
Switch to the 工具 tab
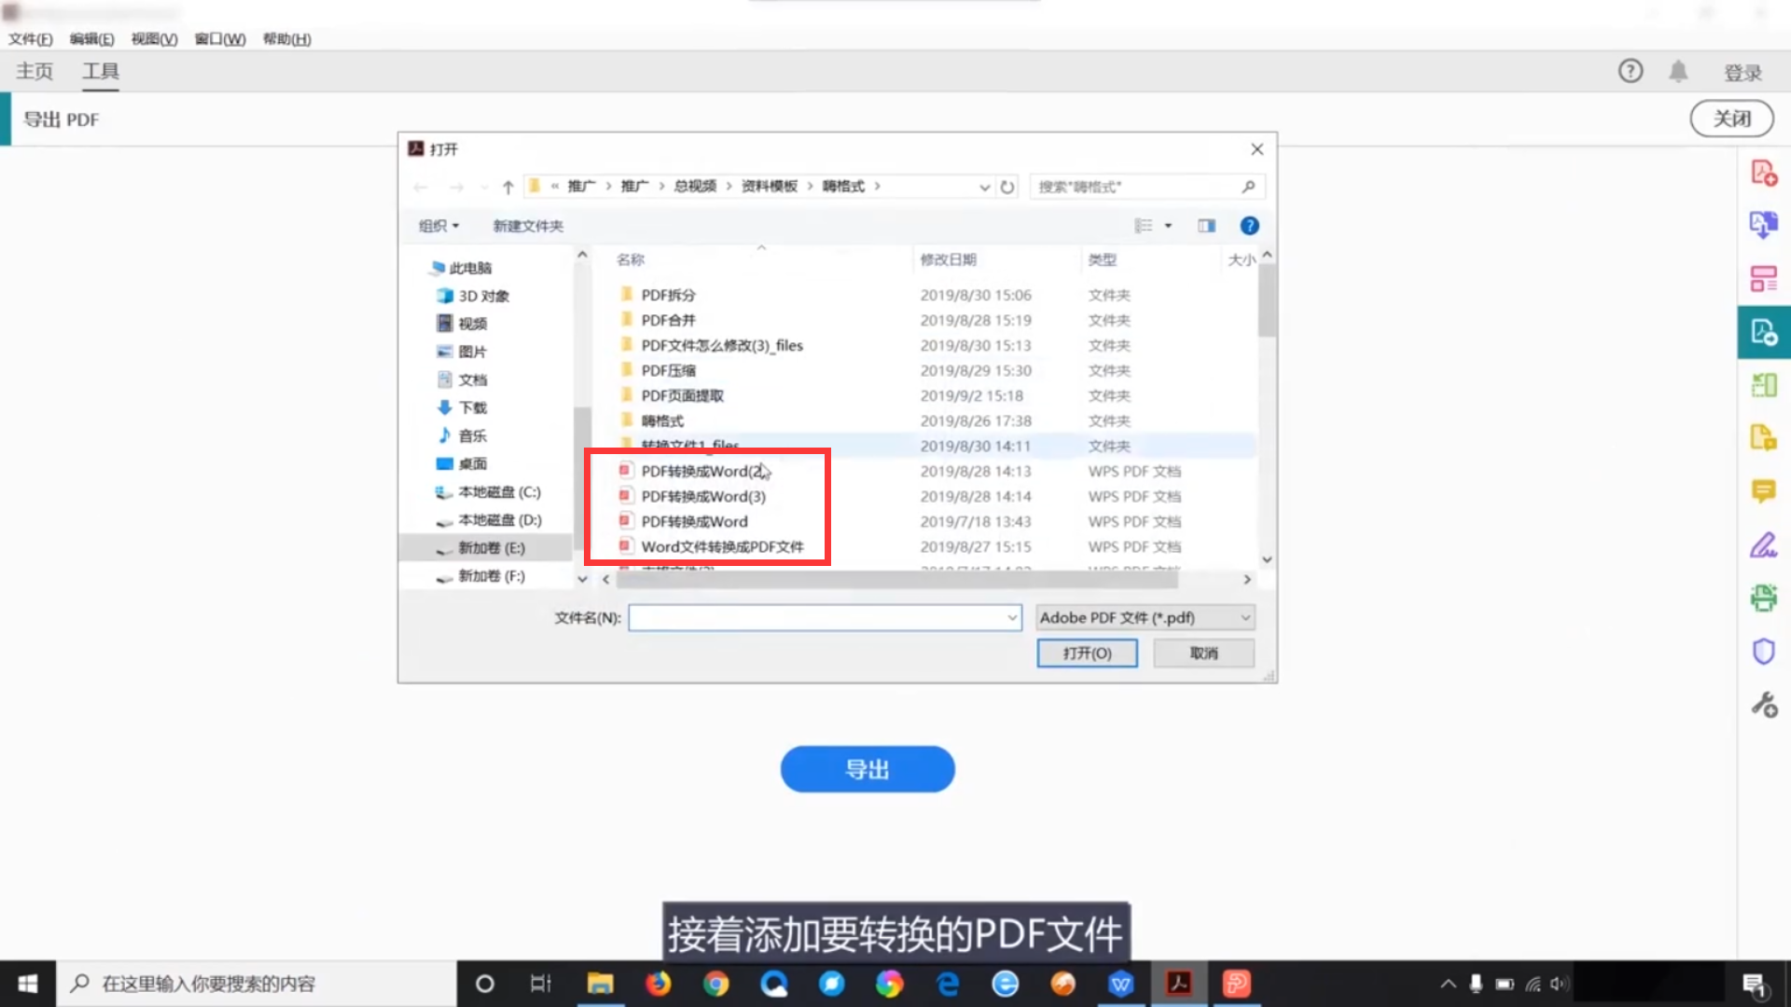100,71
